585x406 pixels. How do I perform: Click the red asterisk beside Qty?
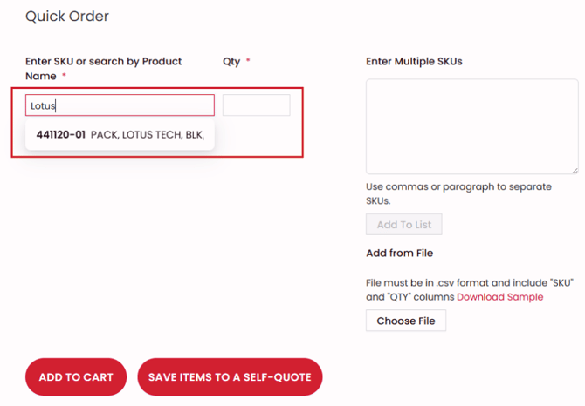(248, 62)
